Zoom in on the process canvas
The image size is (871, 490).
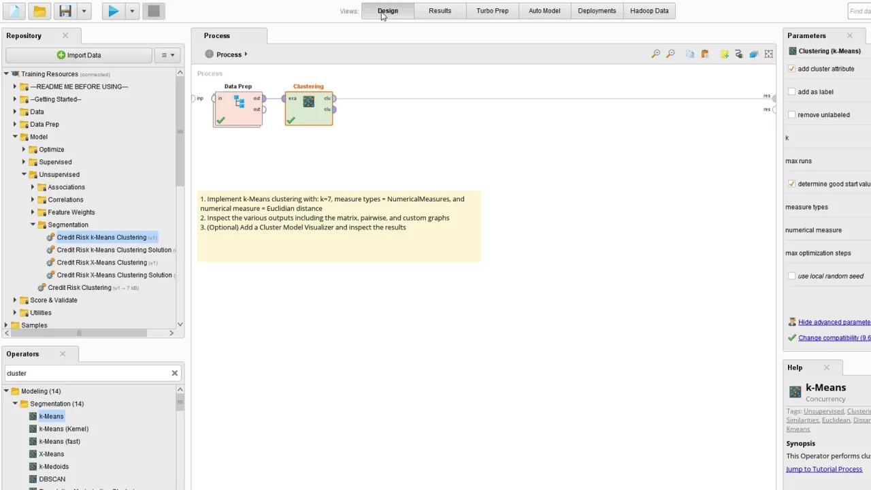(x=656, y=54)
